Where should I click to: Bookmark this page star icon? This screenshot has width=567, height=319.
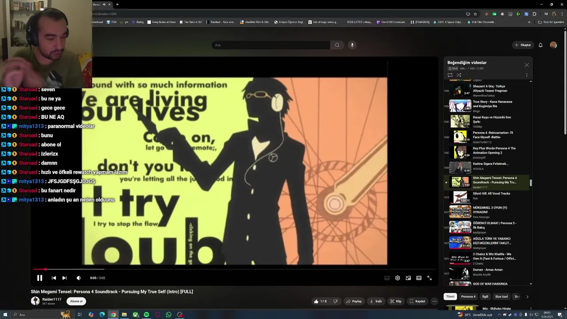tap(475, 14)
